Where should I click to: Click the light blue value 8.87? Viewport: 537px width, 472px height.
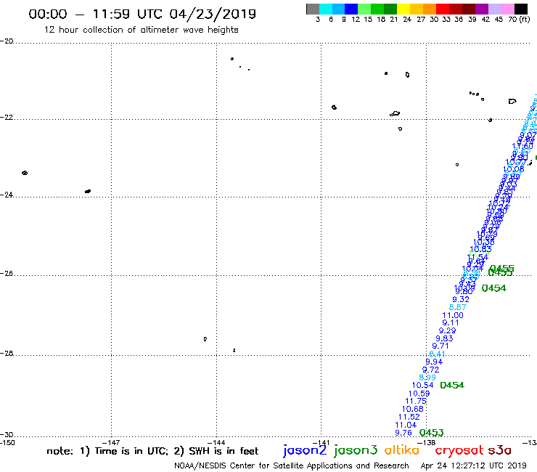(x=457, y=307)
